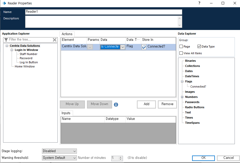Image resolution: width=240 pixels, height=163 pixels.
Task: Expand the Numbers group in Data Explorer
Action: tap(182, 97)
